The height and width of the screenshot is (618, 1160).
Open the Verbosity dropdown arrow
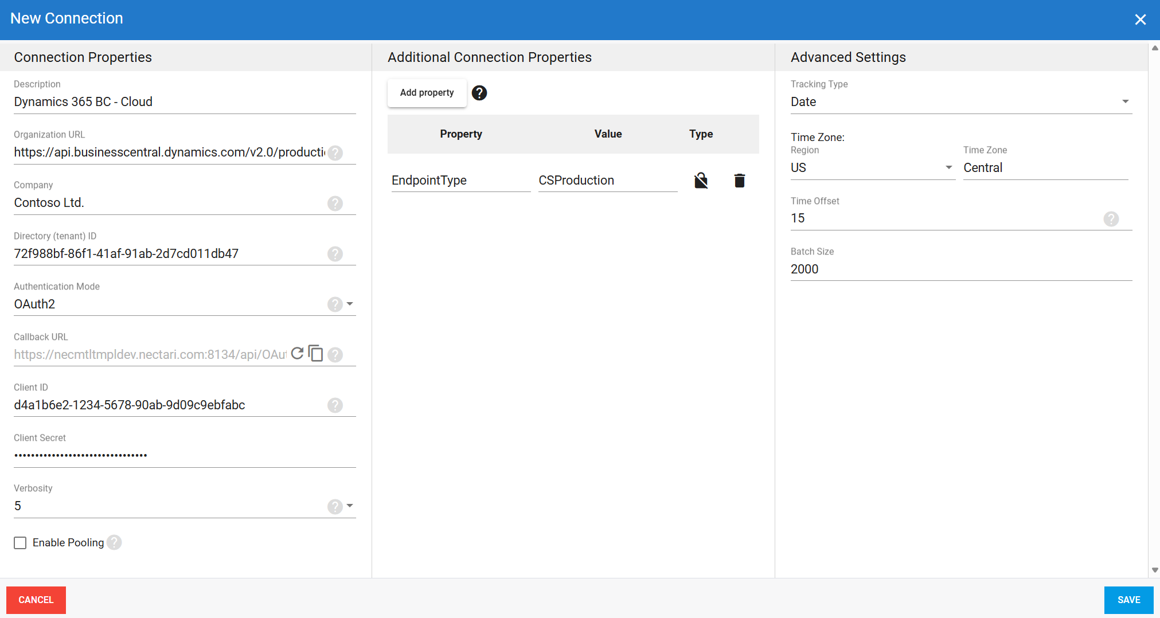coord(350,506)
